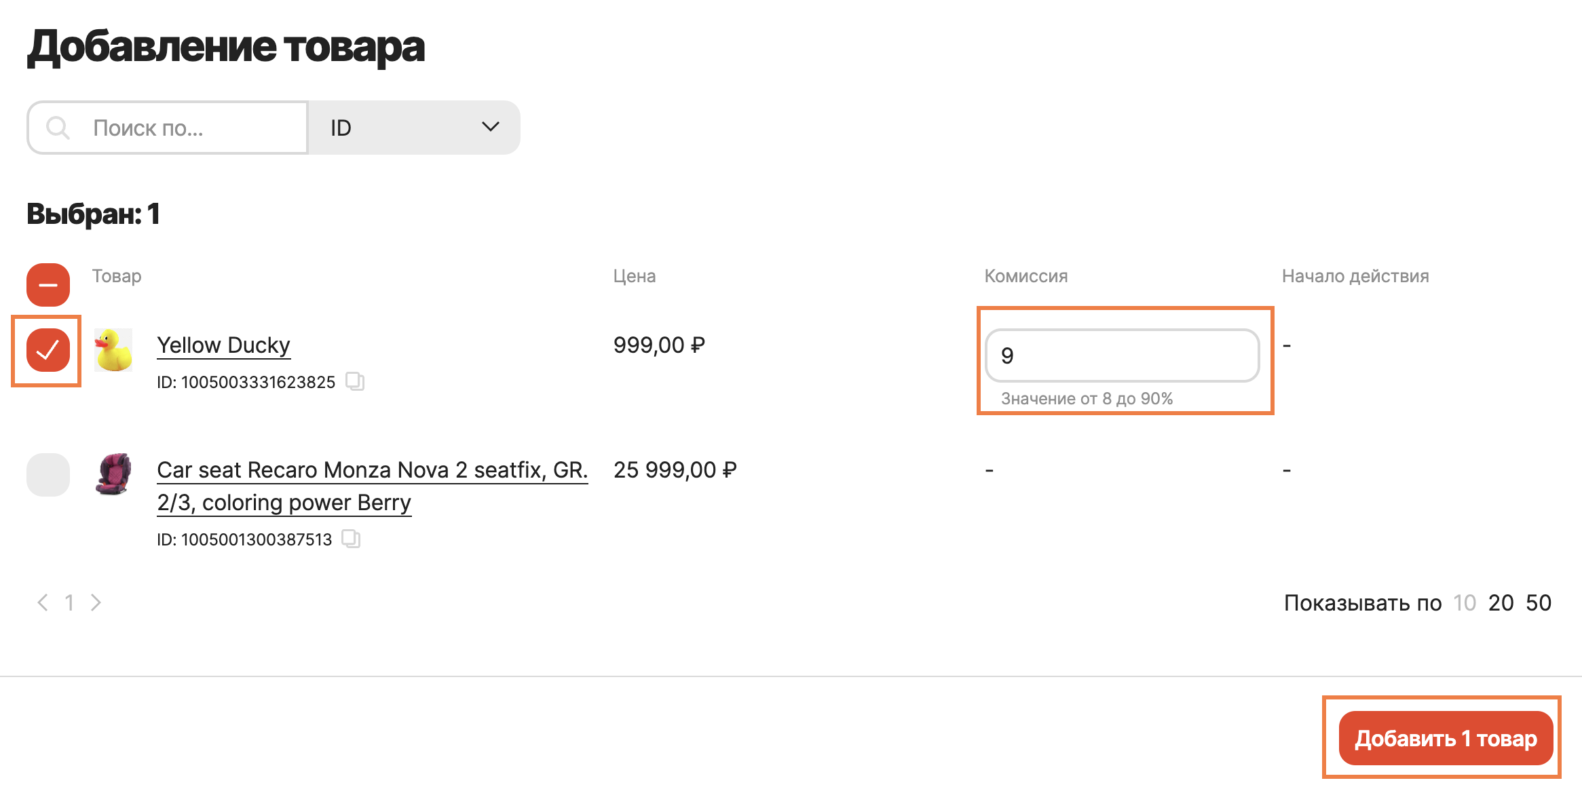The width and height of the screenshot is (1582, 808).
Task: Open the Yellow Ducky thumbnail image
Action: (x=113, y=350)
